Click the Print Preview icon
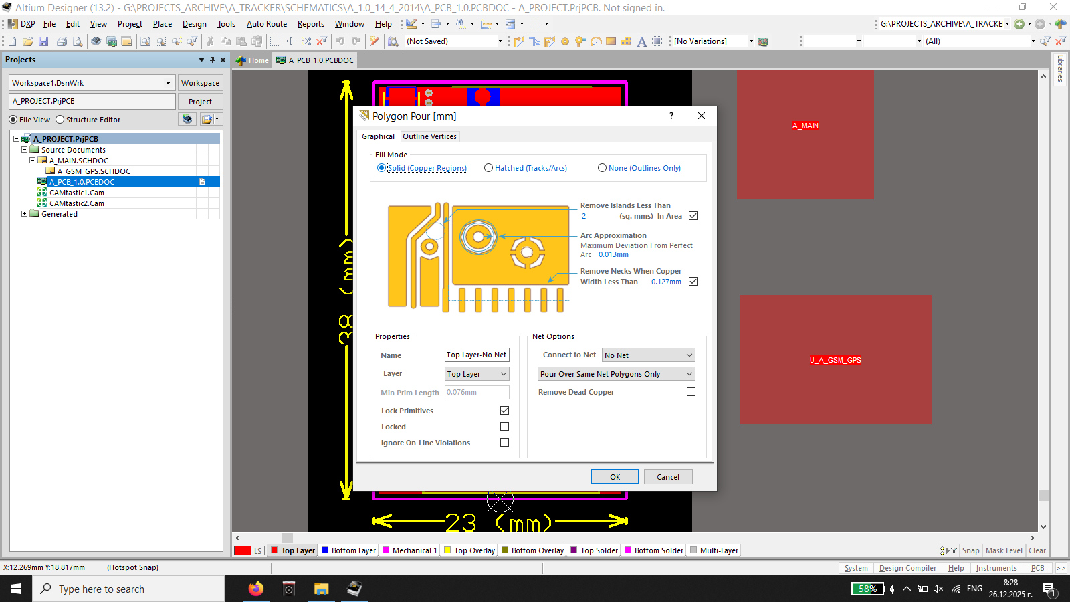Viewport: 1070px width, 602px height. [78, 41]
